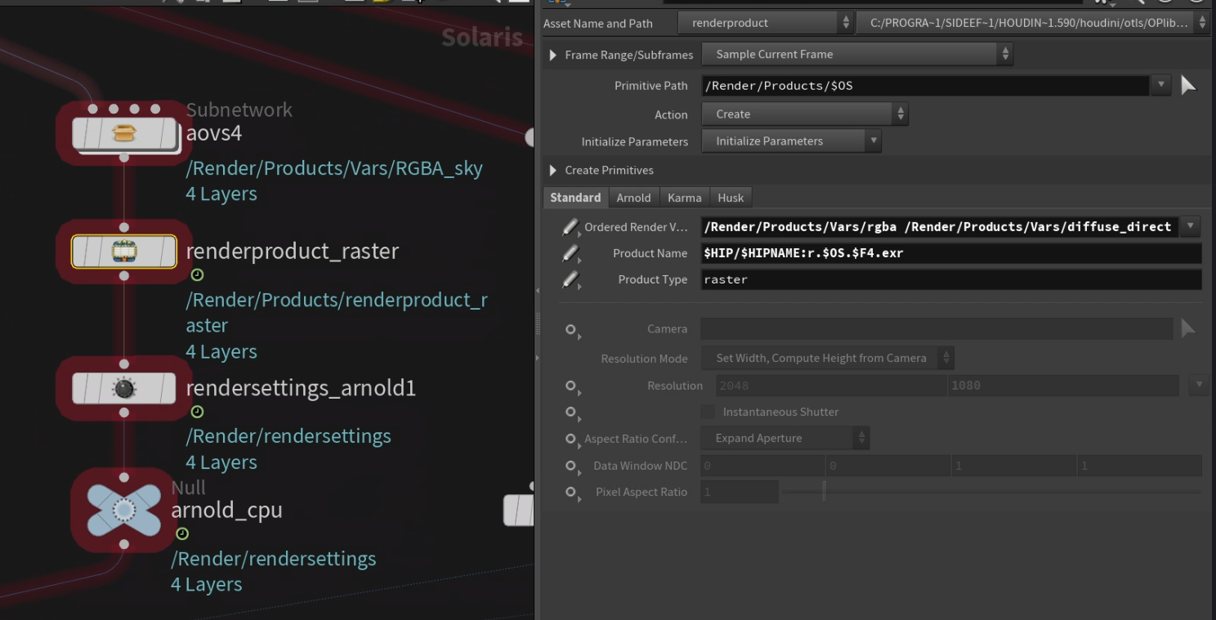The image size is (1216, 620).
Task: Click the camera chooser arrow button
Action: coord(1188,328)
